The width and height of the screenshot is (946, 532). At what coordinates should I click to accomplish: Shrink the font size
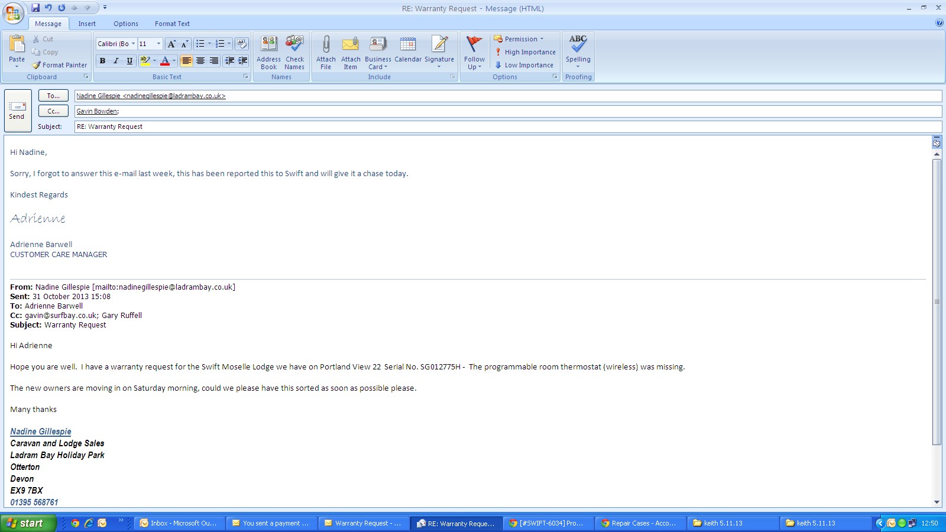click(x=184, y=44)
